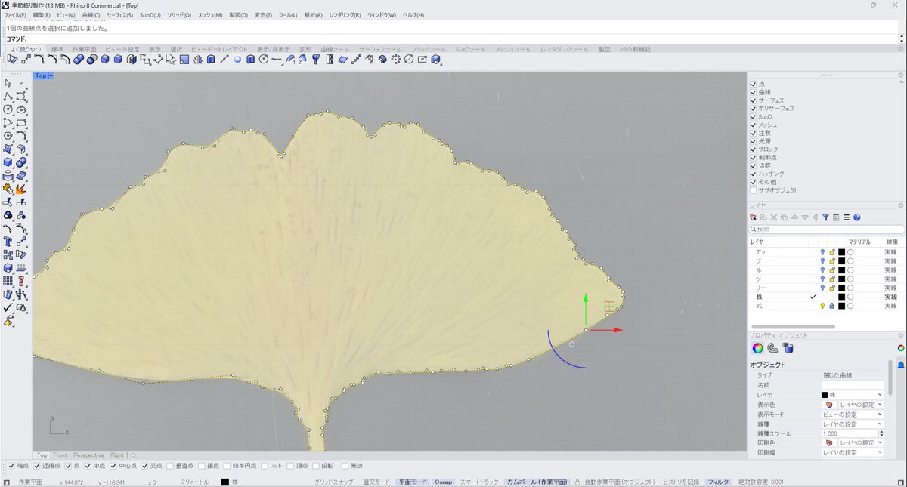Click delete layer X icon
The image size is (907, 487).
(775, 217)
